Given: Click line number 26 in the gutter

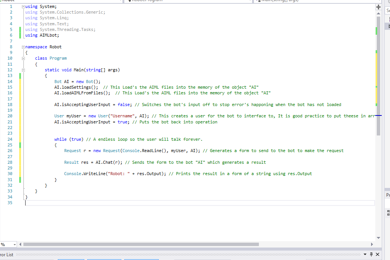Looking at the screenshot, I should (x=10, y=151).
